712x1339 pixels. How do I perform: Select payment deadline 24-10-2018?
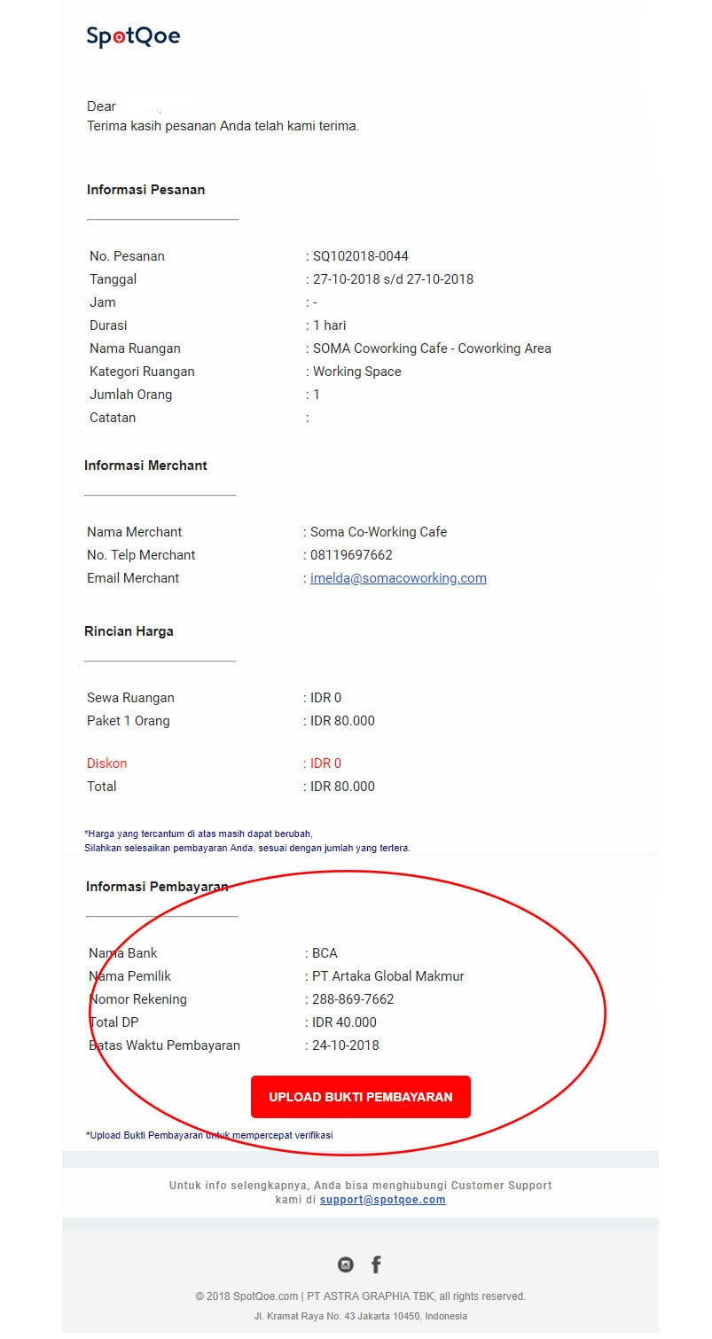click(345, 1045)
